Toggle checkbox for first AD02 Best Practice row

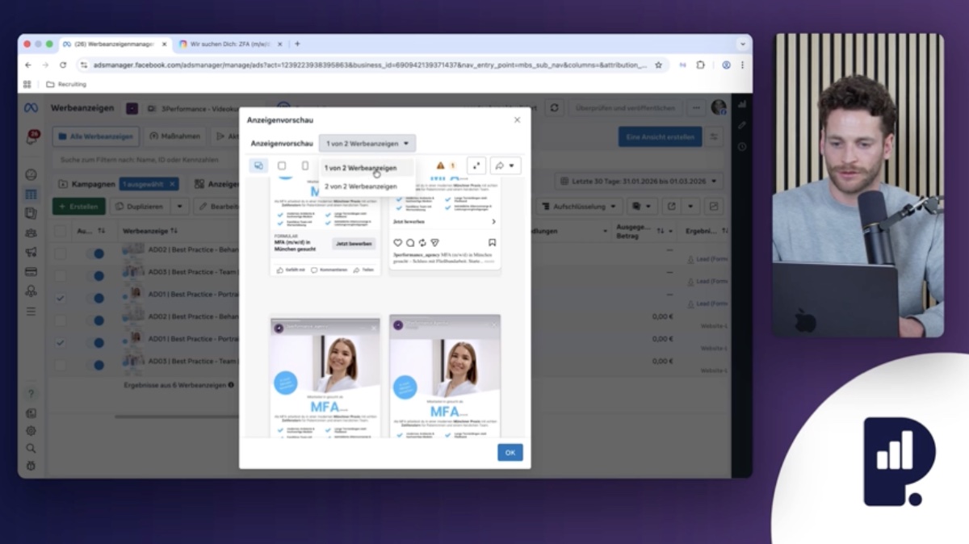pos(60,253)
